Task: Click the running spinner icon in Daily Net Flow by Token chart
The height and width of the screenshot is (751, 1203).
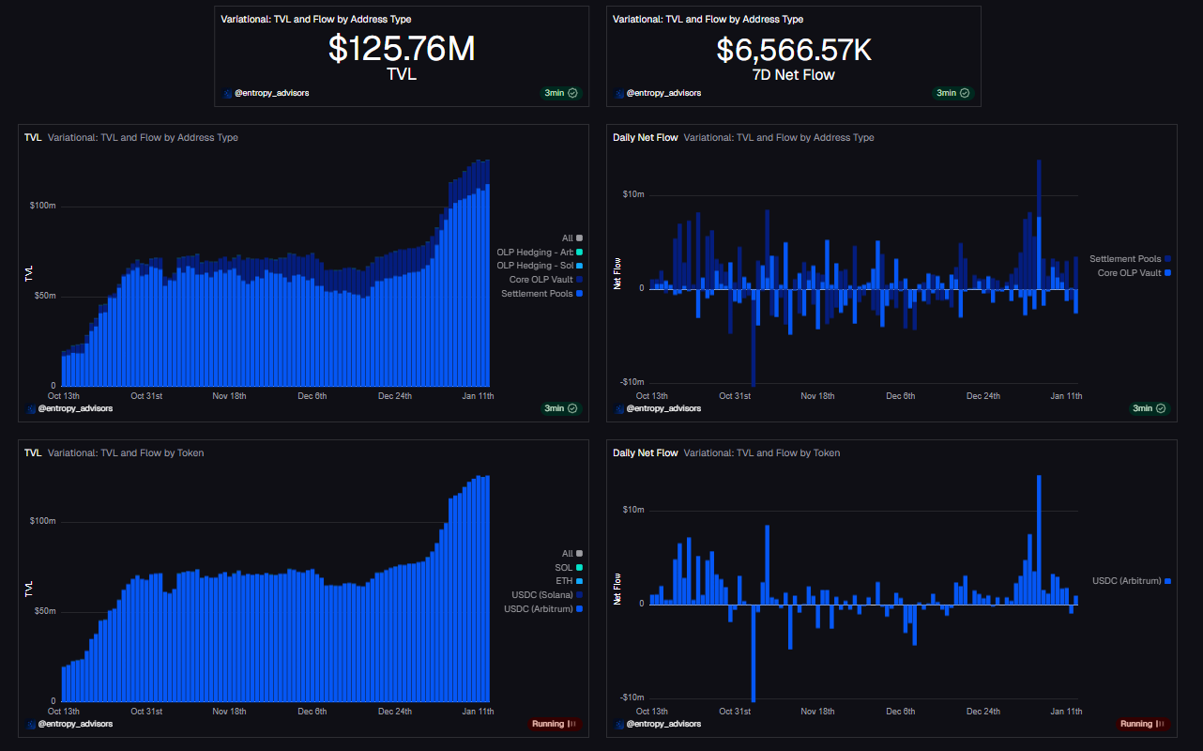Action: pos(1161,724)
